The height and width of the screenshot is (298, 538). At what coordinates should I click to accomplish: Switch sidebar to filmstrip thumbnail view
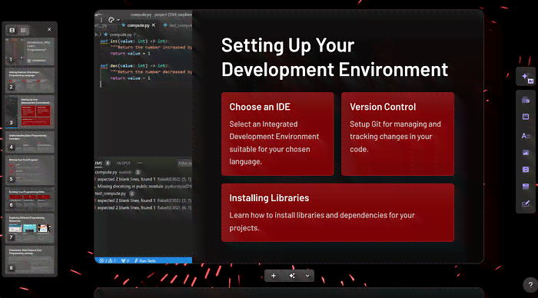click(x=12, y=30)
